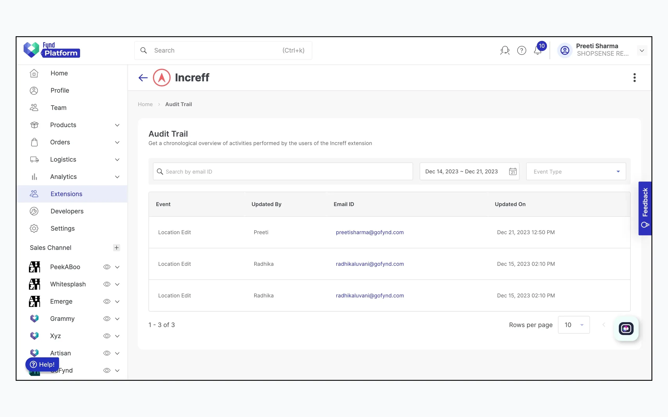Click the Team icon in the sidebar
This screenshot has width=668, height=417.
point(34,108)
